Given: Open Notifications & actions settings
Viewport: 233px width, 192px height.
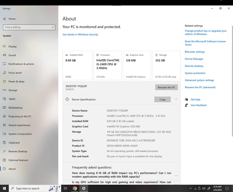Looking at the screenshot, I should click(x=21, y=64).
